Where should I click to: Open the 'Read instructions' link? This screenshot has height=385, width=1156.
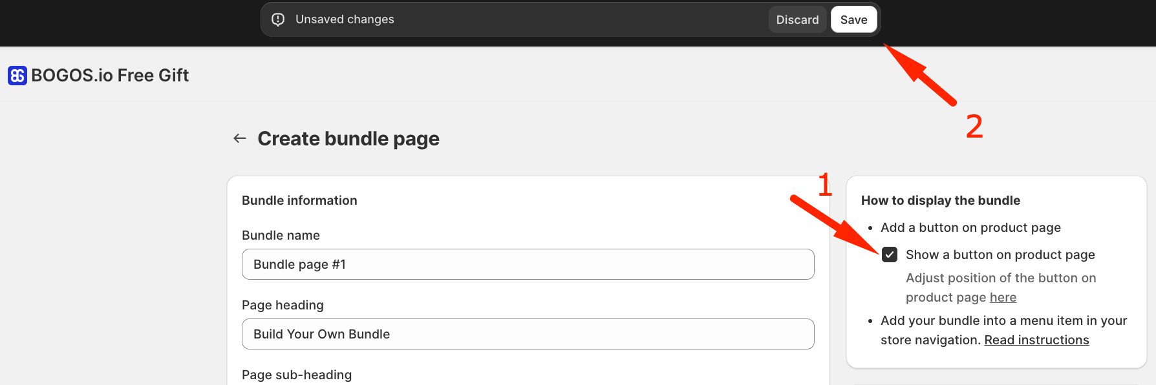tap(1036, 339)
